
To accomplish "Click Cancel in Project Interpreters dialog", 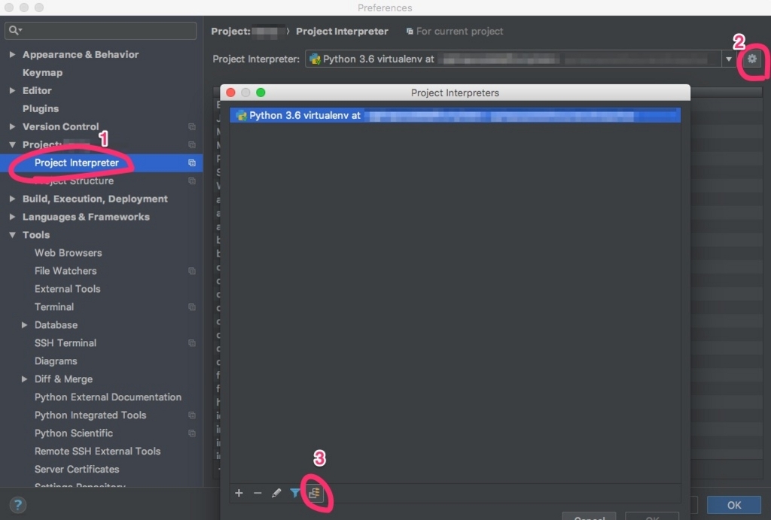I will (x=589, y=516).
